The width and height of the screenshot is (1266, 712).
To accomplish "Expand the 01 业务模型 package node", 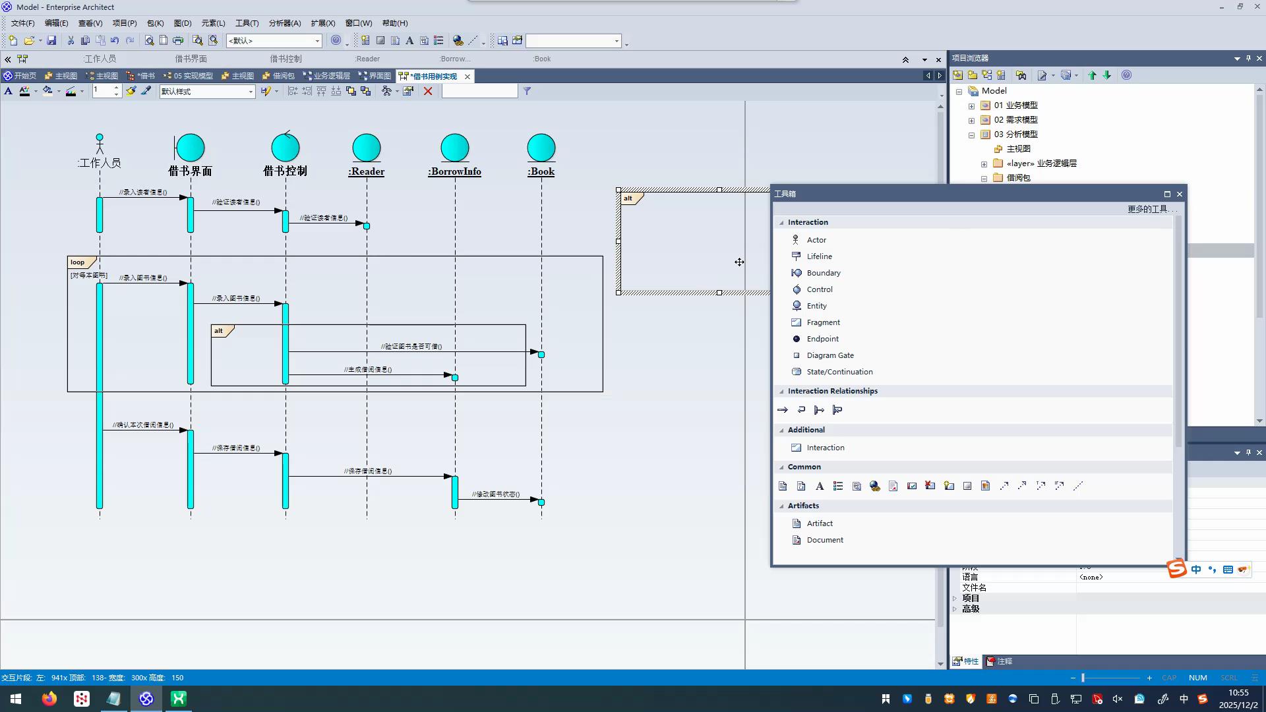I will click(x=971, y=105).
